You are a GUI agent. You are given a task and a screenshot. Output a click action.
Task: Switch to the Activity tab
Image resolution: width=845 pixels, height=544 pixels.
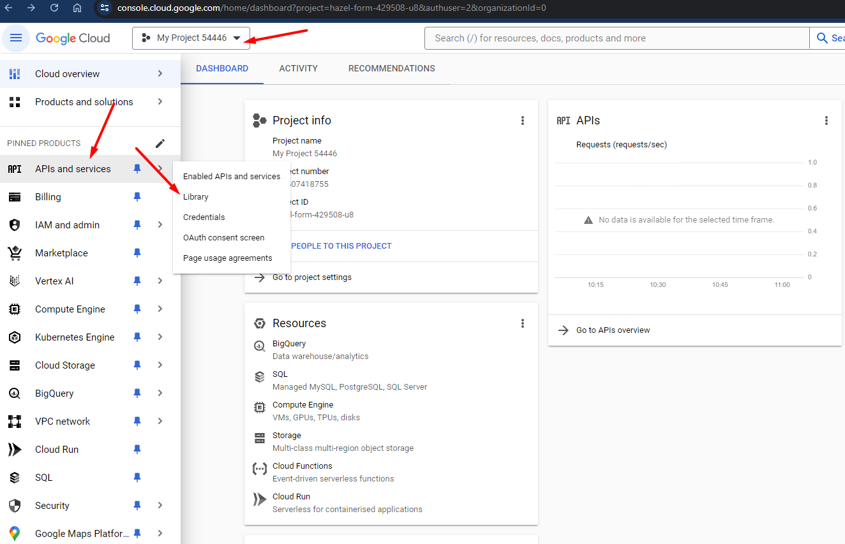[x=298, y=69]
